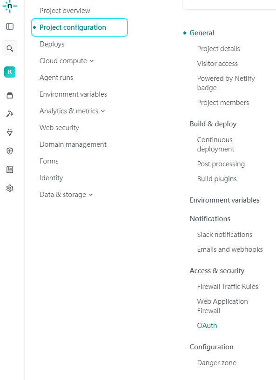Open team settings gear icon
The width and height of the screenshot is (276, 380).
click(x=10, y=188)
